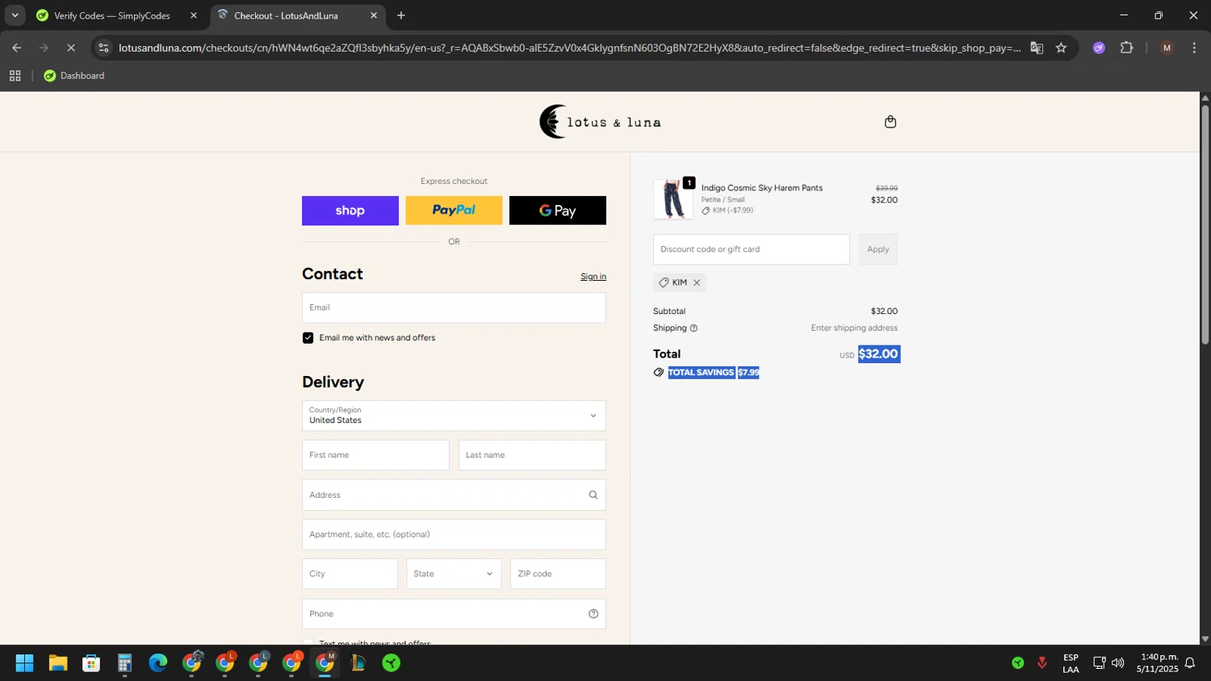The width and height of the screenshot is (1211, 681).
Task: Click the ZIP code field
Action: (558, 574)
